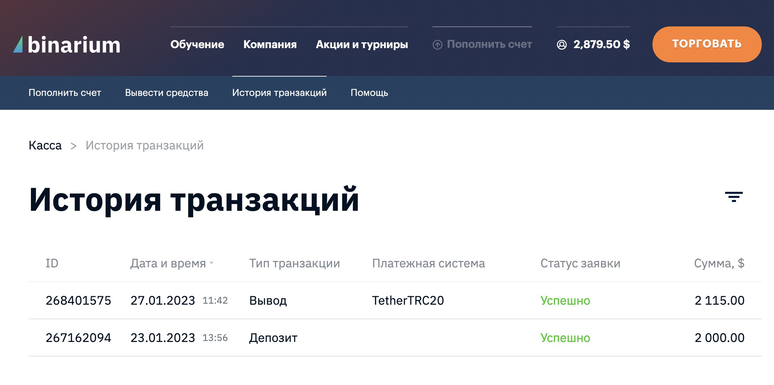Click the Депозит transaction type
This screenshot has width=774, height=385.
(x=273, y=338)
